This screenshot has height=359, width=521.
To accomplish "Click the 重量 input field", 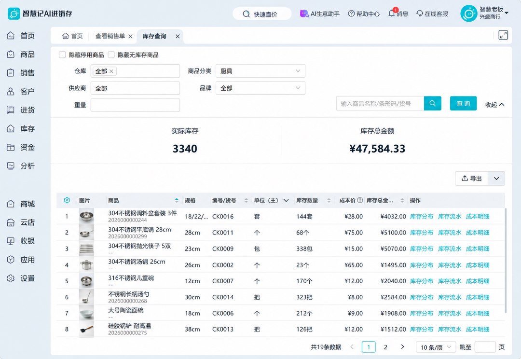I will pyautogui.click(x=135, y=105).
